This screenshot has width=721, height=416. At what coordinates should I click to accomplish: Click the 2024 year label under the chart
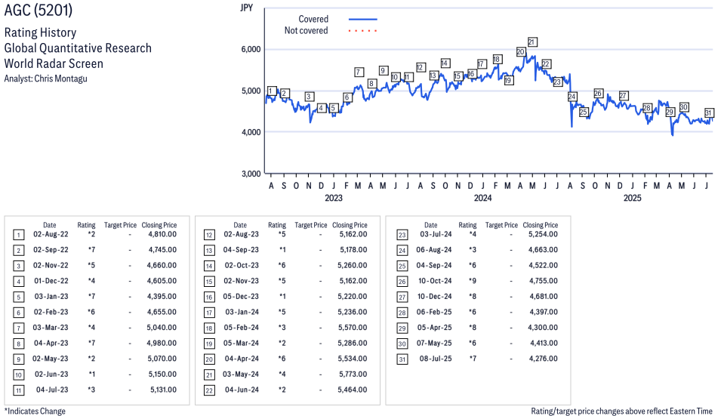click(483, 198)
